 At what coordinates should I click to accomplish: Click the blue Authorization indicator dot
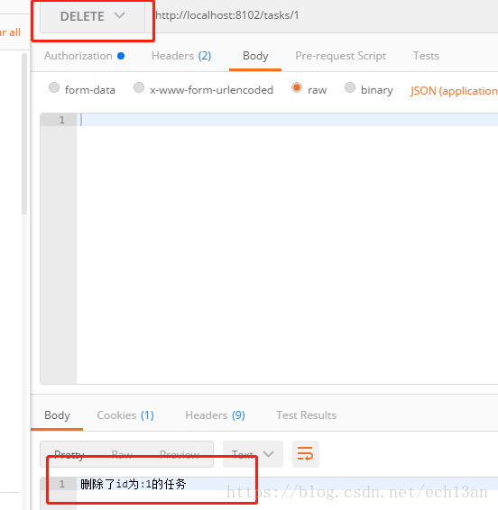click(121, 56)
